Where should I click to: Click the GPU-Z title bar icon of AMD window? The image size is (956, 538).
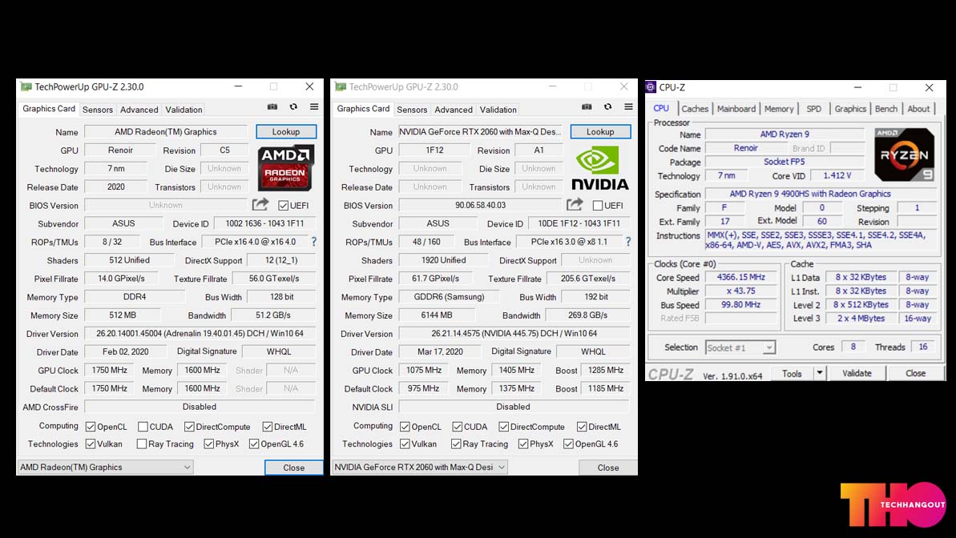coord(26,86)
